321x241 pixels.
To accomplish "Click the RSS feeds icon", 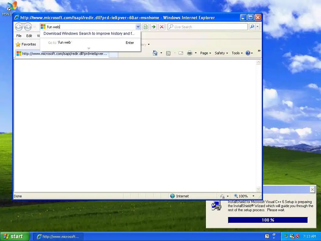I will [168, 53].
